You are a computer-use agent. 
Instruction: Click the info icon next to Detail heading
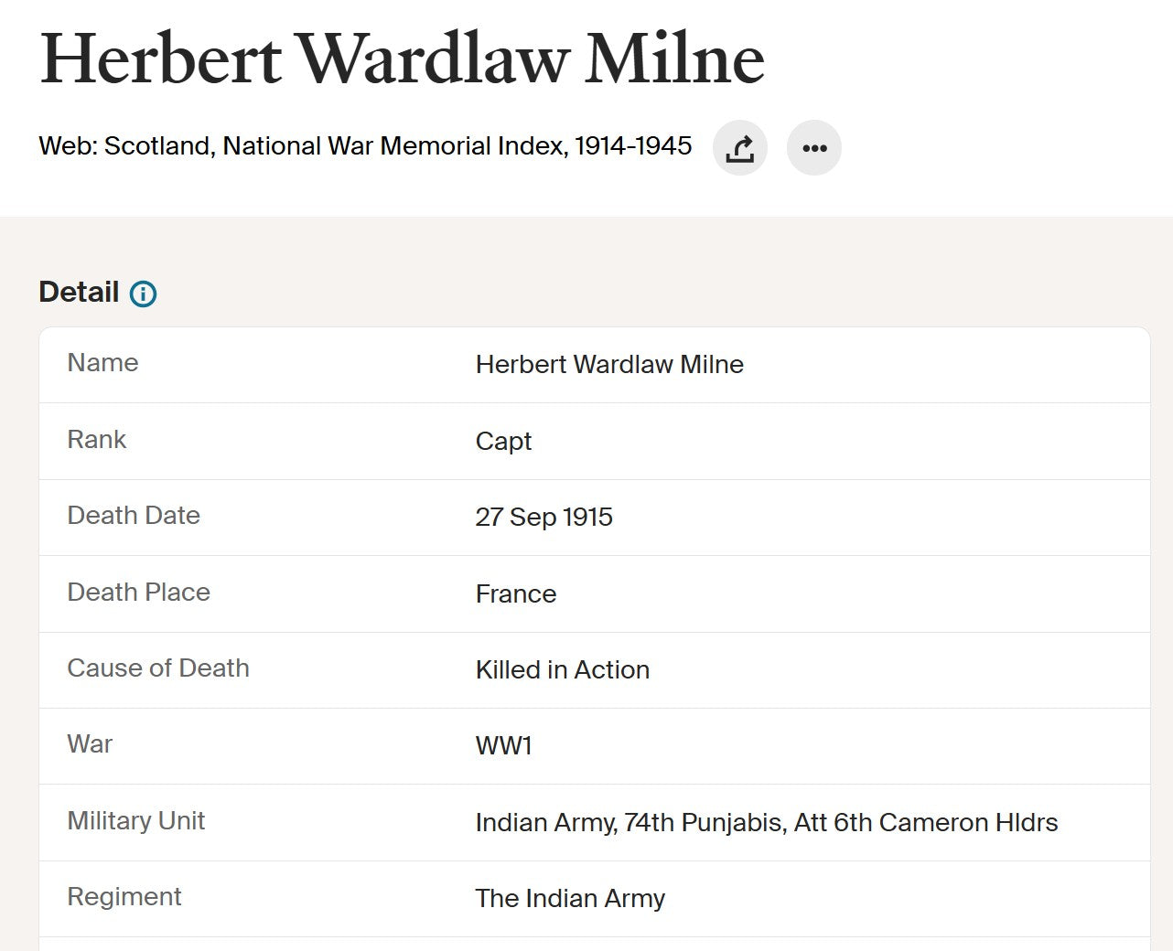[x=143, y=293]
